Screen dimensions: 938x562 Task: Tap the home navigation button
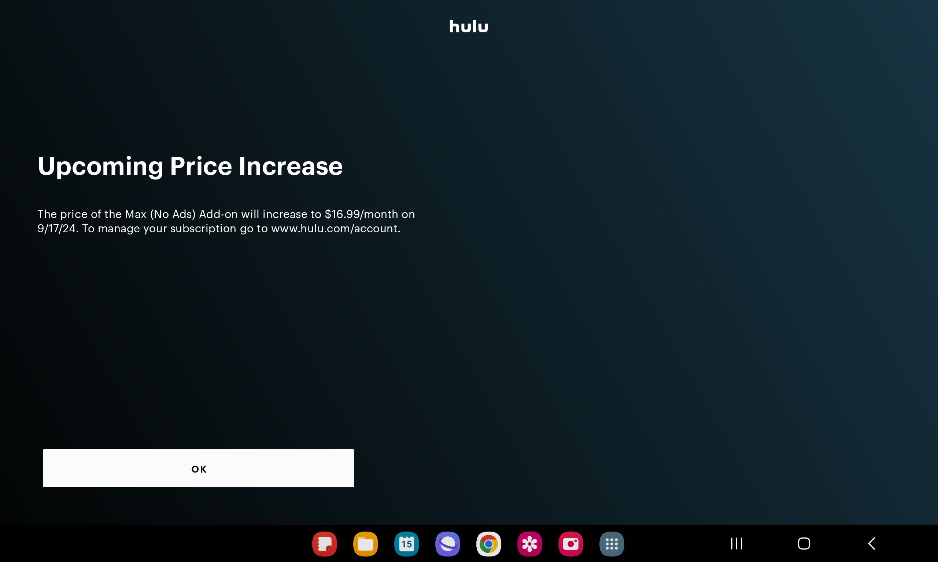(804, 543)
